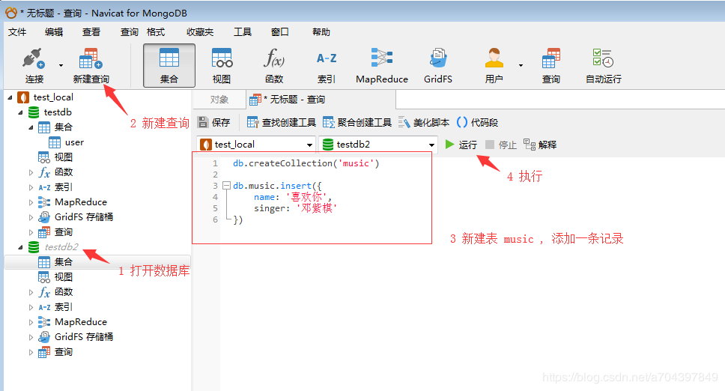Open the Index (索引) A-Z icon
This screenshot has width=725, height=391.
tap(327, 58)
